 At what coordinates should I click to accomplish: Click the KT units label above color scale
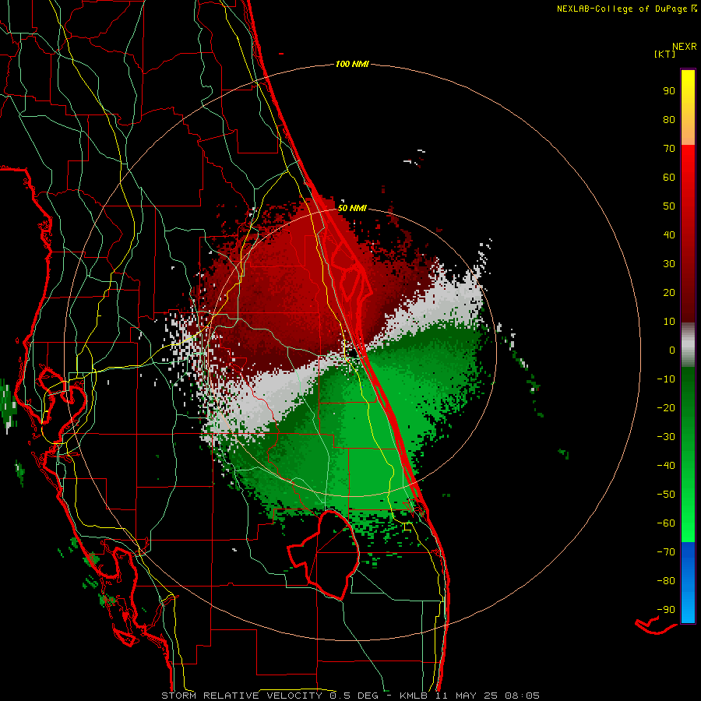click(665, 54)
